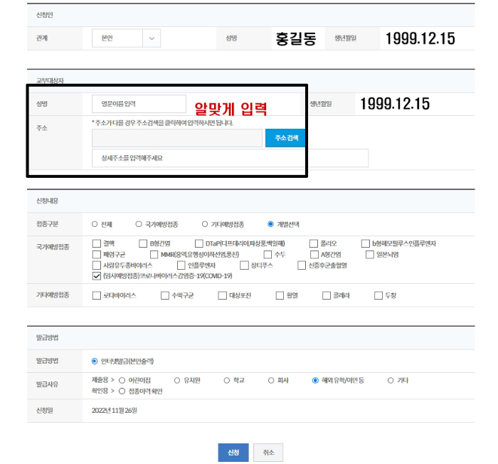Screen dimensions: 498x464
Task: Click the blue 신청 submit button
Action: coord(233,453)
